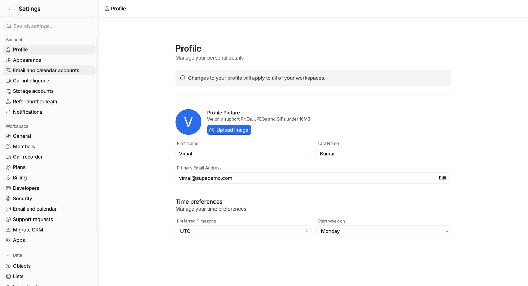Click Edit next to the primary email
This screenshot has height=286, width=528.
[442, 178]
